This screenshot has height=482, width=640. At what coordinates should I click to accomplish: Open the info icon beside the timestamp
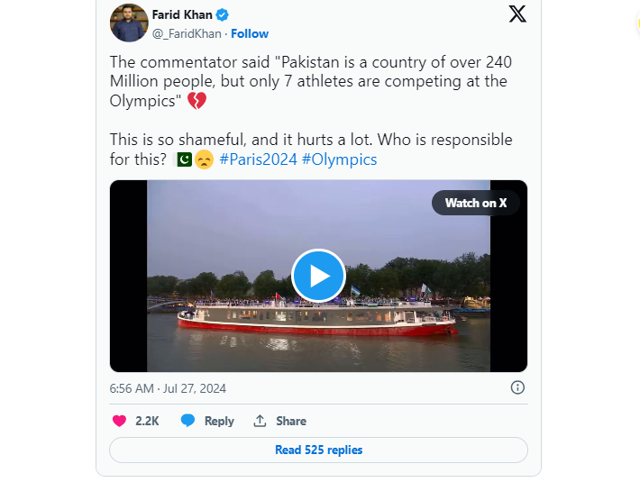pyautogui.click(x=517, y=387)
